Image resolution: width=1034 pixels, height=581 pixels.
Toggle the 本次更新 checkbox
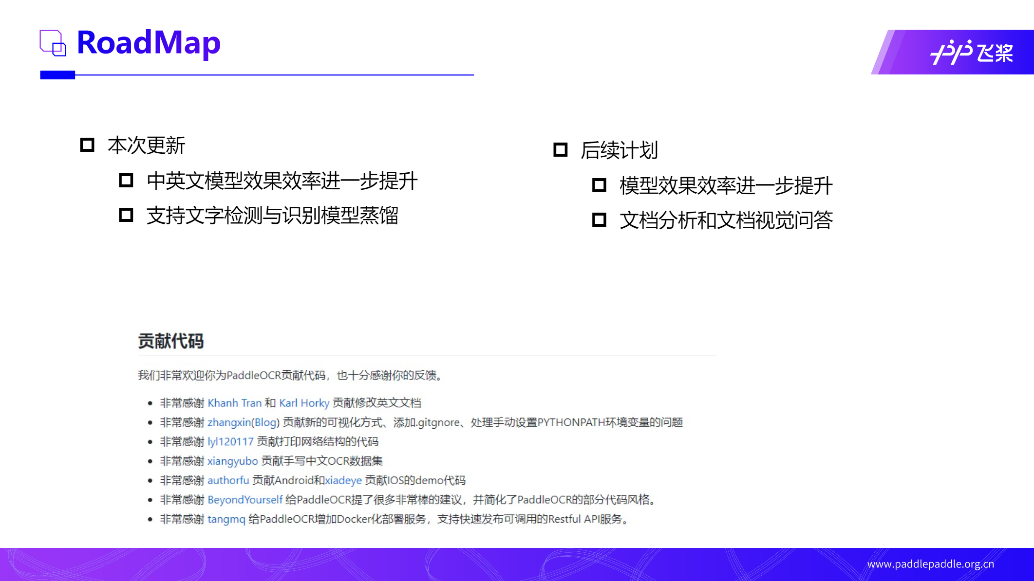point(87,145)
